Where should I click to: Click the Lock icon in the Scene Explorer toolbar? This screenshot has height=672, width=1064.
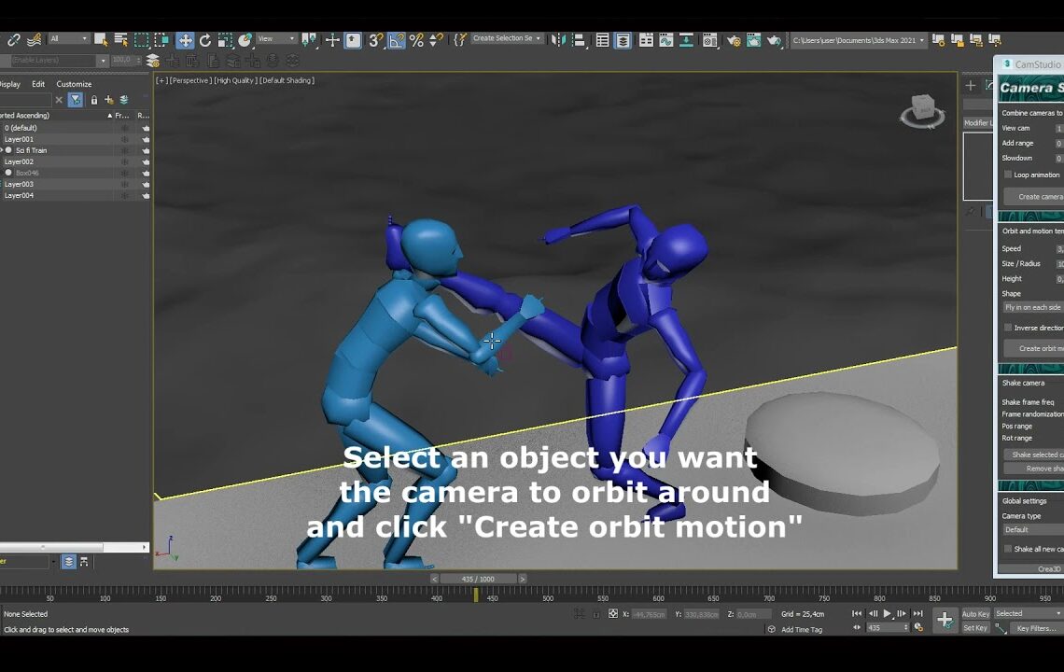tap(94, 100)
